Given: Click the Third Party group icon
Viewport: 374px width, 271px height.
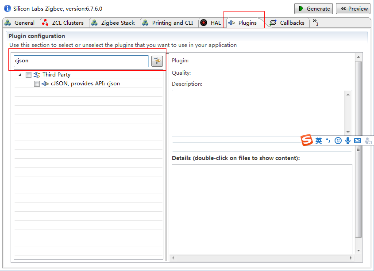Looking at the screenshot, I should [37, 75].
